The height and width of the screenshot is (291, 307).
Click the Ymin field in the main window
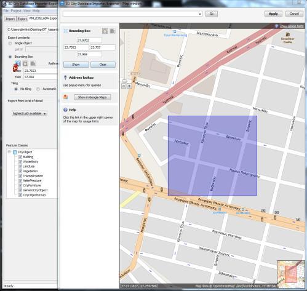[41, 77]
